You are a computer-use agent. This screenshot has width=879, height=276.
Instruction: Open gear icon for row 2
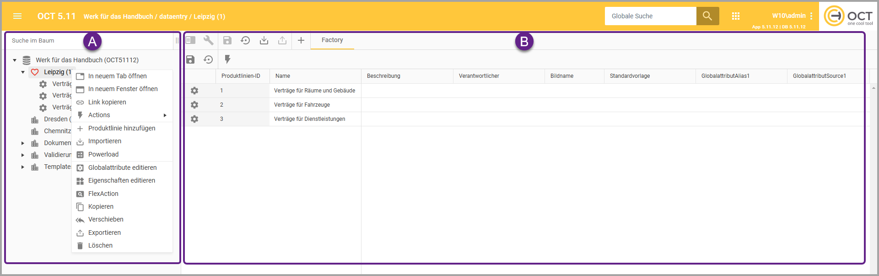pos(194,105)
